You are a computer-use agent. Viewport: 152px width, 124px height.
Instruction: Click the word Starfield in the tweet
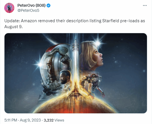(x=111, y=21)
